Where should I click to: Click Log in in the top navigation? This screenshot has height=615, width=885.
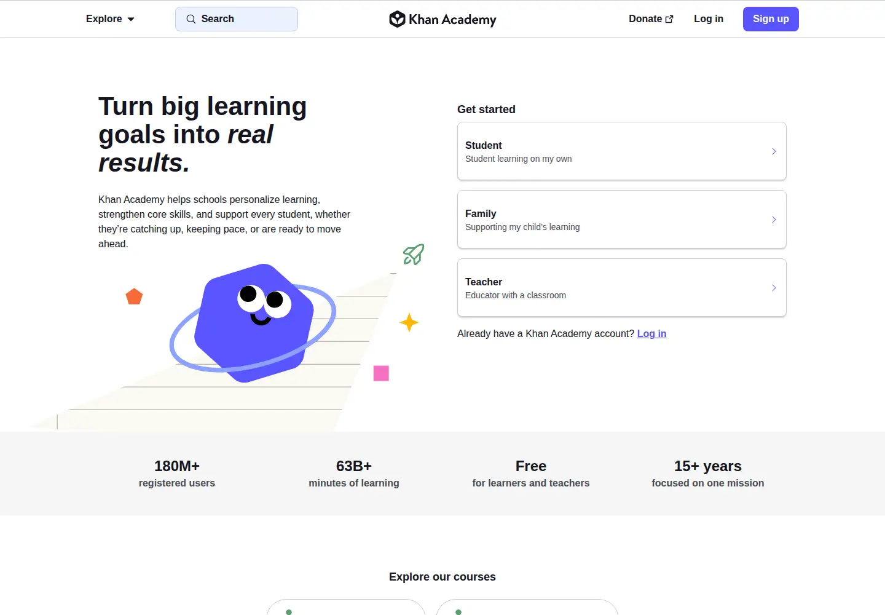709,19
